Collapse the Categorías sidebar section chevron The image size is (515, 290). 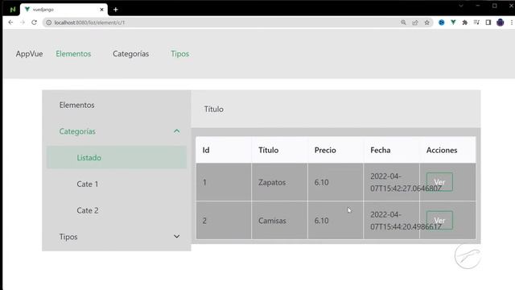coord(177,131)
